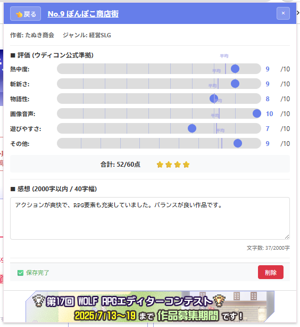Click the ジャンル: 経営SLG genre text
The image size is (300, 327).
click(87, 35)
